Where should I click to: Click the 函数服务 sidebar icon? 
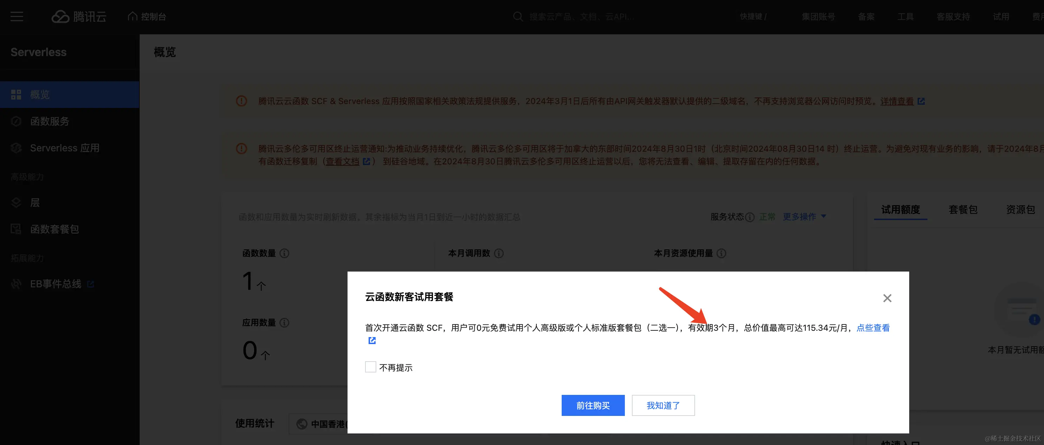(16, 121)
